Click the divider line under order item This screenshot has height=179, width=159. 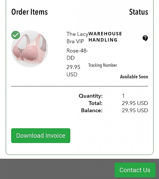click(79, 86)
